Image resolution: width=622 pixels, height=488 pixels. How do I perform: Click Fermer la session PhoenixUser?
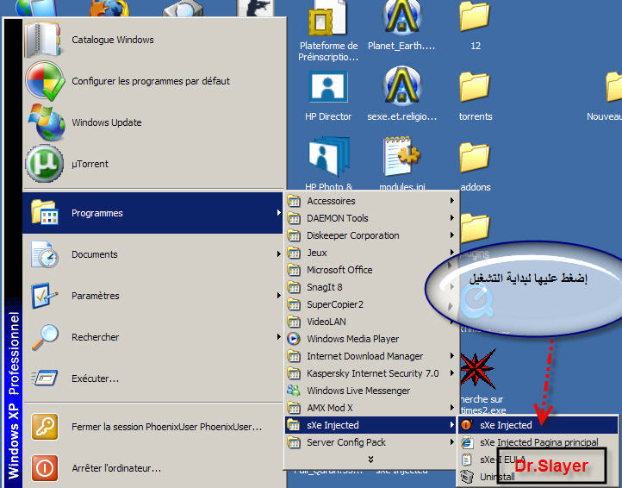point(154,427)
